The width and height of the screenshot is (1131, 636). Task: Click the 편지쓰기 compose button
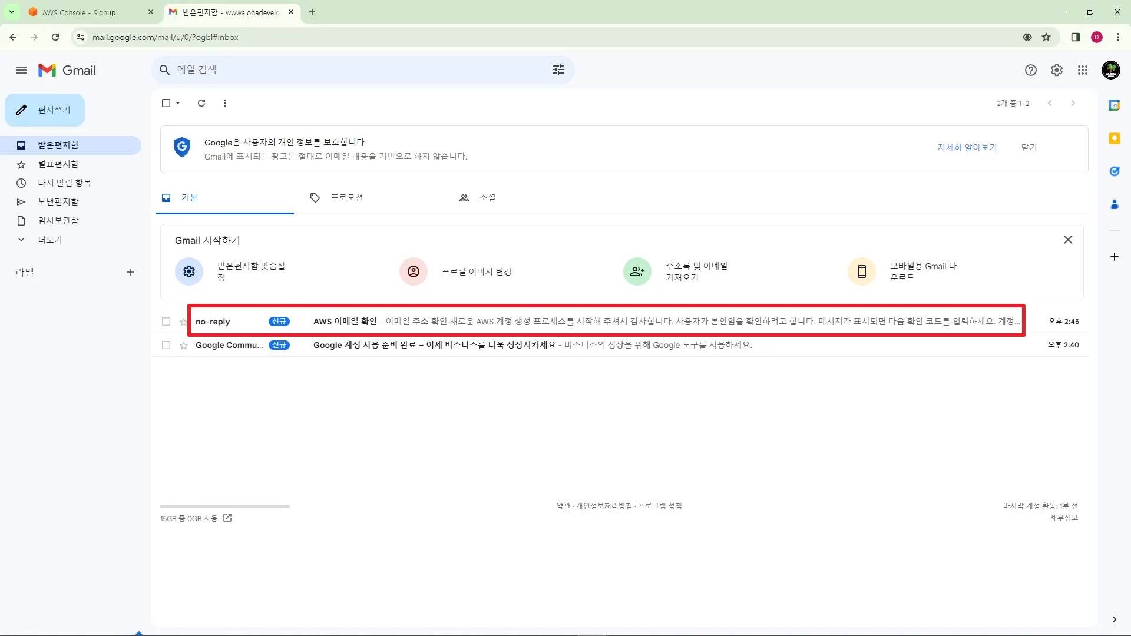tap(45, 110)
